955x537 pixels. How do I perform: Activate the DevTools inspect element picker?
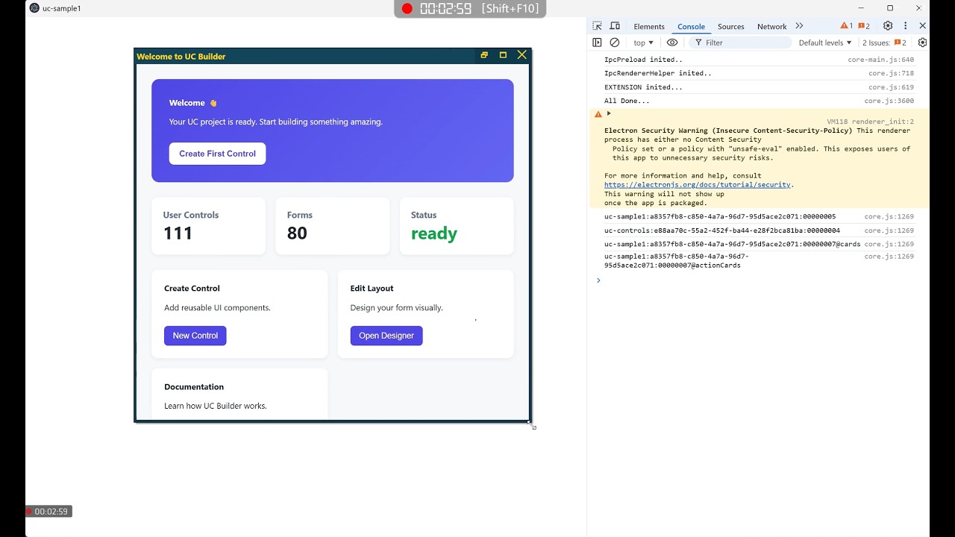(597, 26)
